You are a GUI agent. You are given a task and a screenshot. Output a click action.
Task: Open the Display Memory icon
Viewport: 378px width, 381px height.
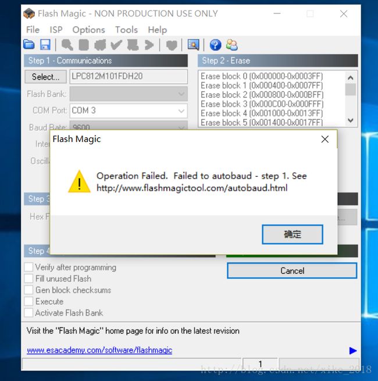pyautogui.click(x=194, y=45)
